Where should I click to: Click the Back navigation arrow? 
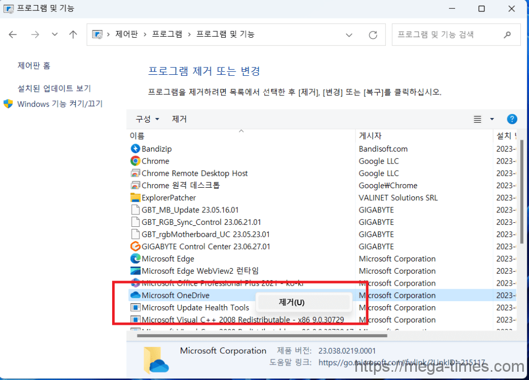(x=13, y=35)
